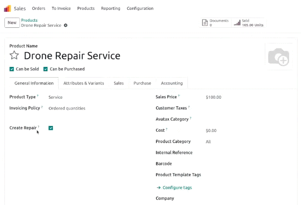Open Sold units statistics button
Screen dimensions: 301x205
tap(249, 23)
